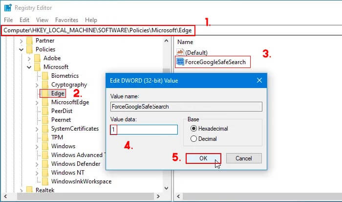Confirm the DWORD edit with OK
Viewport: 342px width, 202px height.
point(203,158)
